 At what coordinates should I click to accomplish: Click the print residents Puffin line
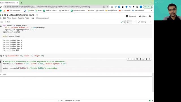pyautogui.click(x=30, y=68)
